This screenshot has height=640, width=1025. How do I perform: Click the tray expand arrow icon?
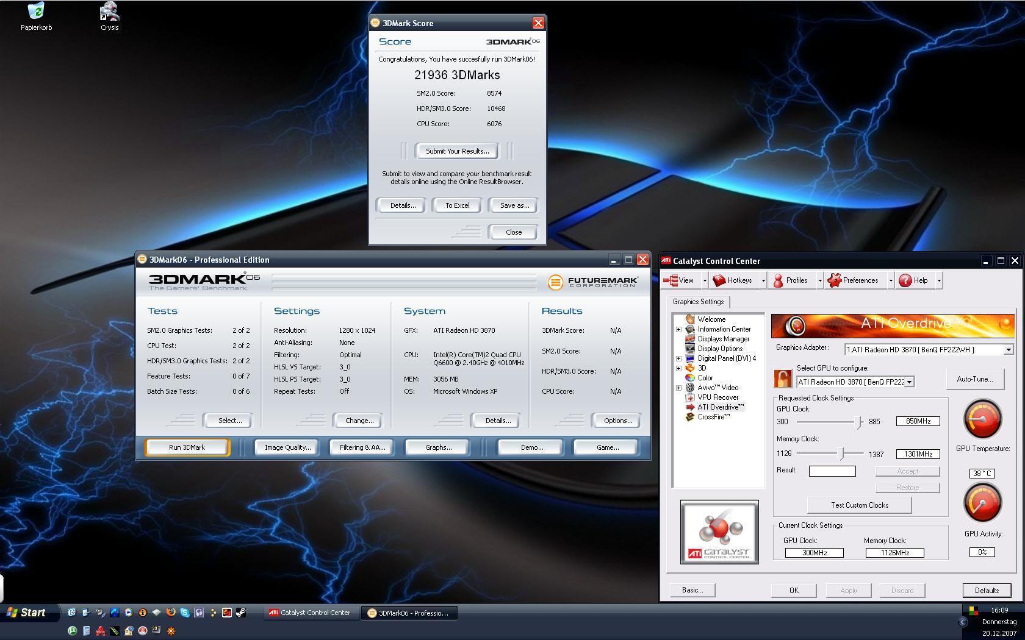tap(963, 622)
